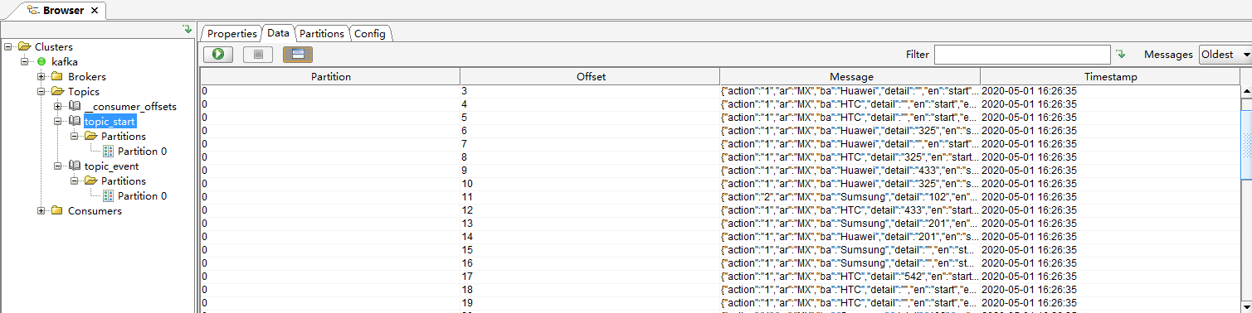Image resolution: width=1252 pixels, height=313 pixels.
Task: Toggle the message detail view button
Action: click(298, 55)
